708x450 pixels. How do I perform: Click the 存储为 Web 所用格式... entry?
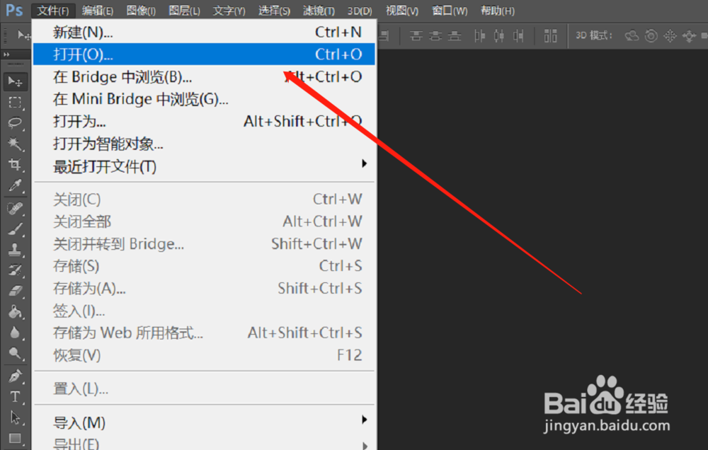204,333
